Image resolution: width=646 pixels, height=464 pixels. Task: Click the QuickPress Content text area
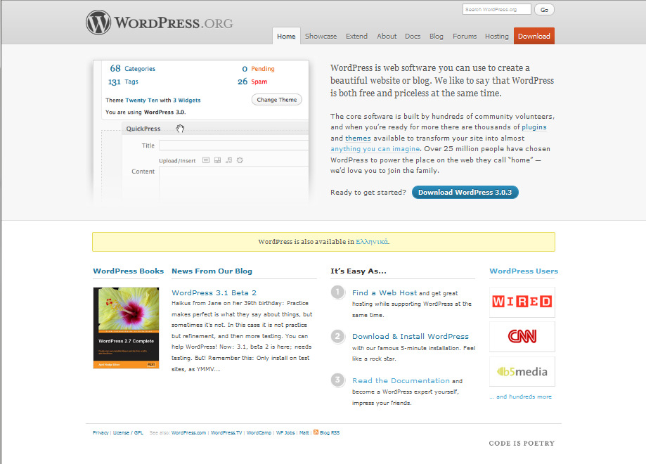coord(233,183)
